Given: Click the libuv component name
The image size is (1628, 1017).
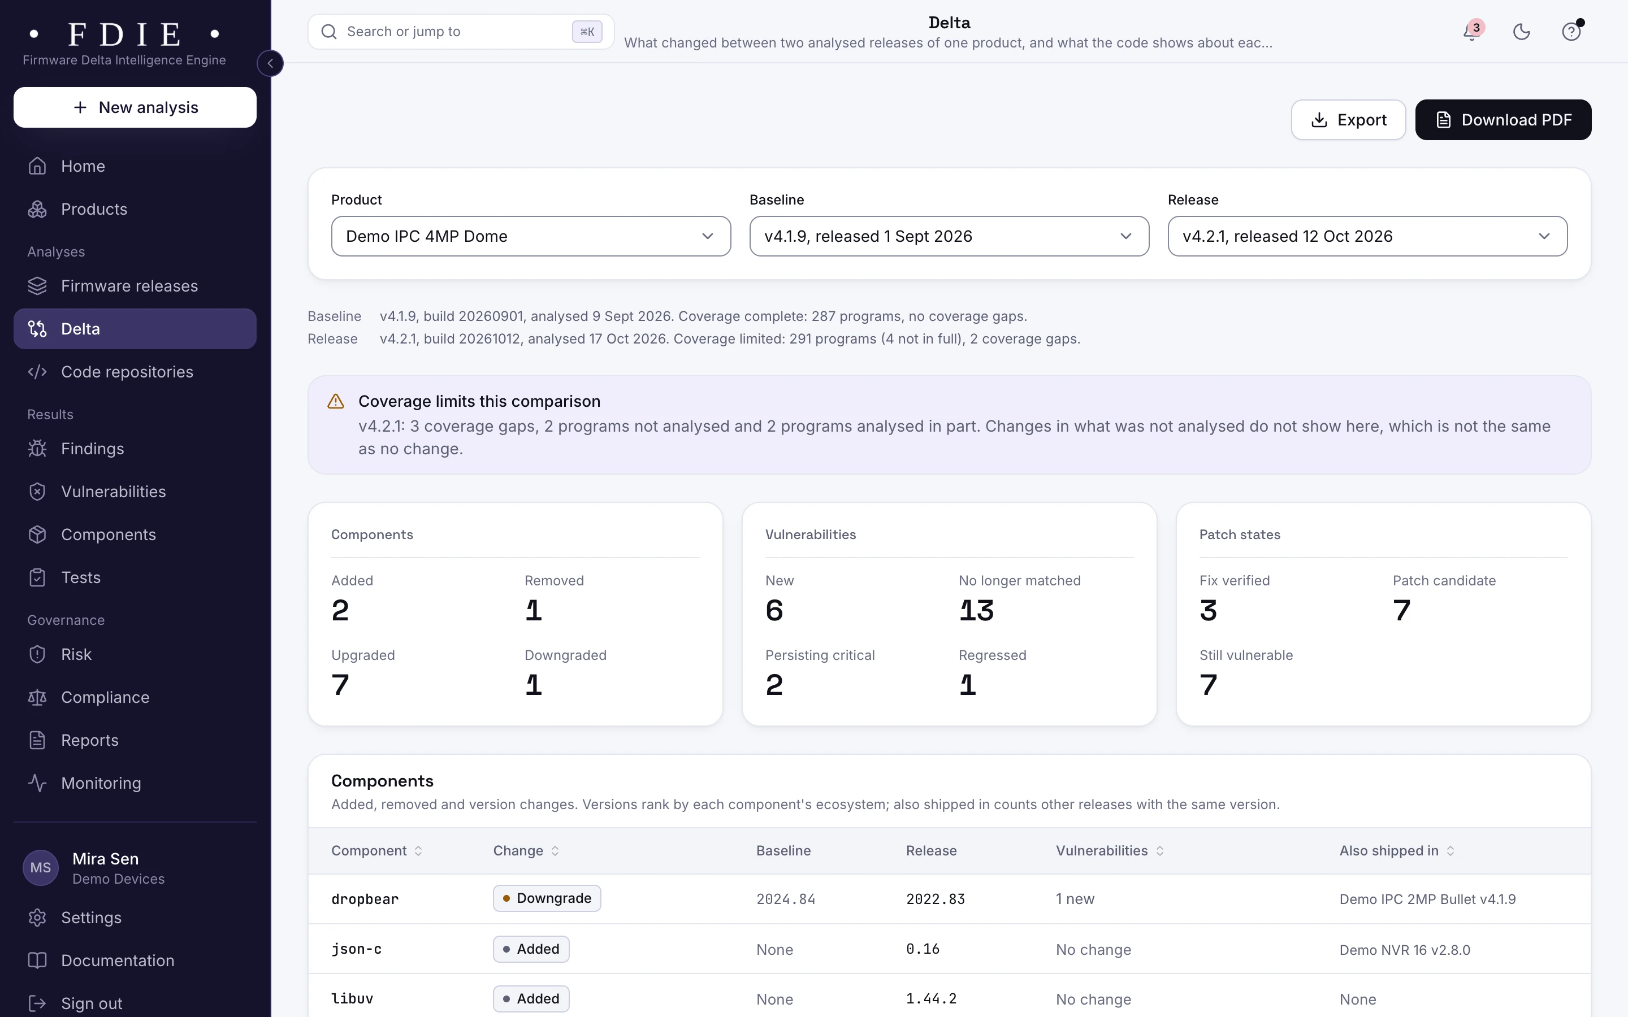Looking at the screenshot, I should [352, 999].
